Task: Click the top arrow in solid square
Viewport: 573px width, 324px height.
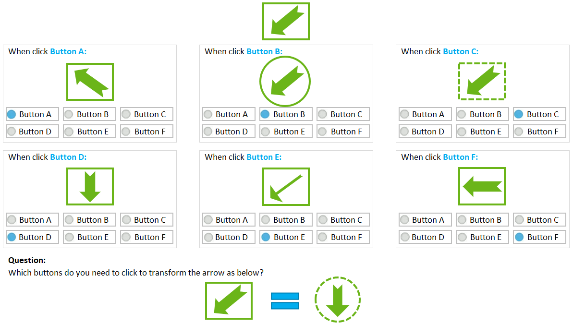Action: (x=286, y=22)
